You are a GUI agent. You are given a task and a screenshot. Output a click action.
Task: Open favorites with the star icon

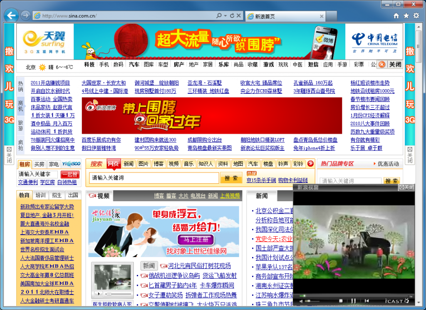406,15
